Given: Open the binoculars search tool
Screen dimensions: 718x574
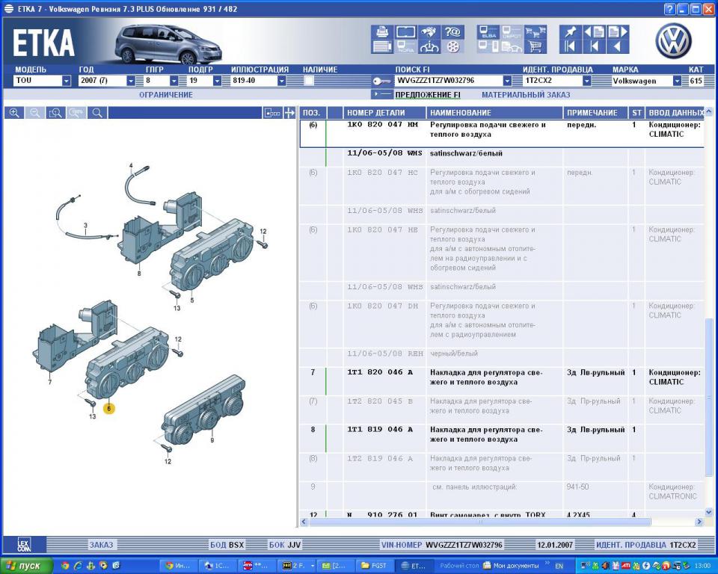Looking at the screenshot, I should point(429,32).
